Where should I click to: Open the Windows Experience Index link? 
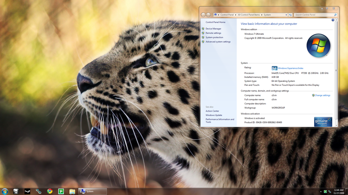(x=290, y=68)
